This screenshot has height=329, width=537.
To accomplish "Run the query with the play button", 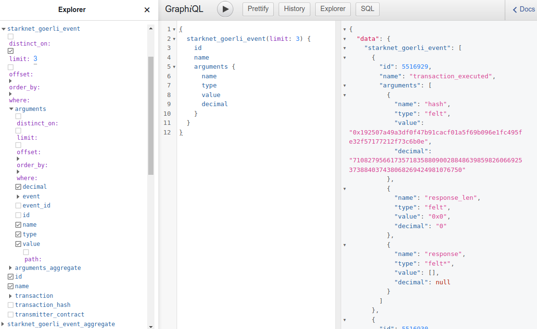I will point(225,9).
